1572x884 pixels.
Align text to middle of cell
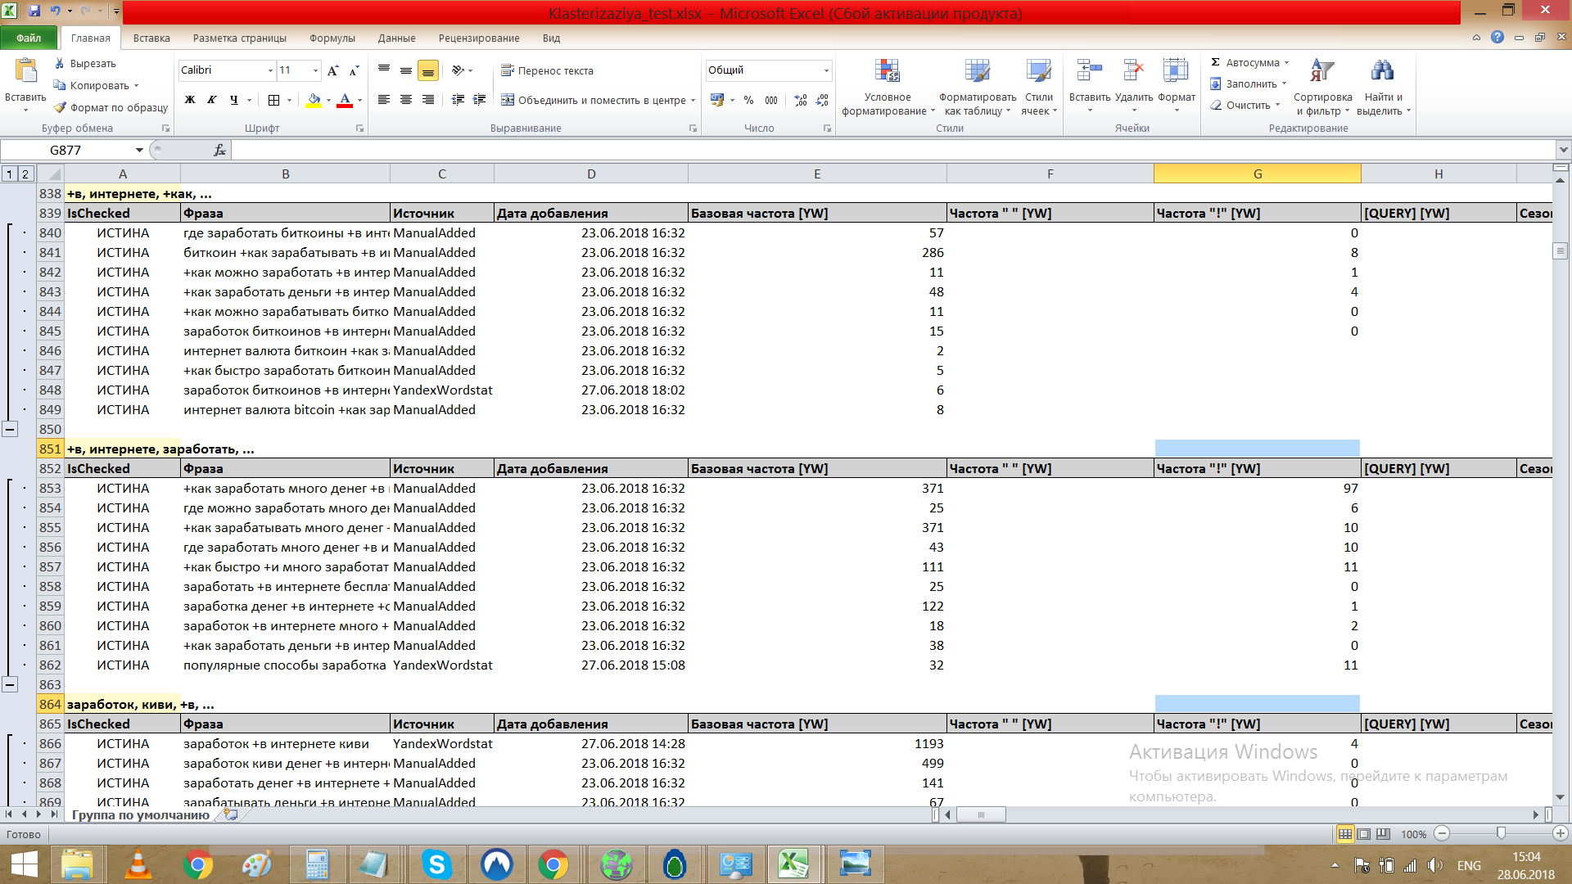(406, 70)
